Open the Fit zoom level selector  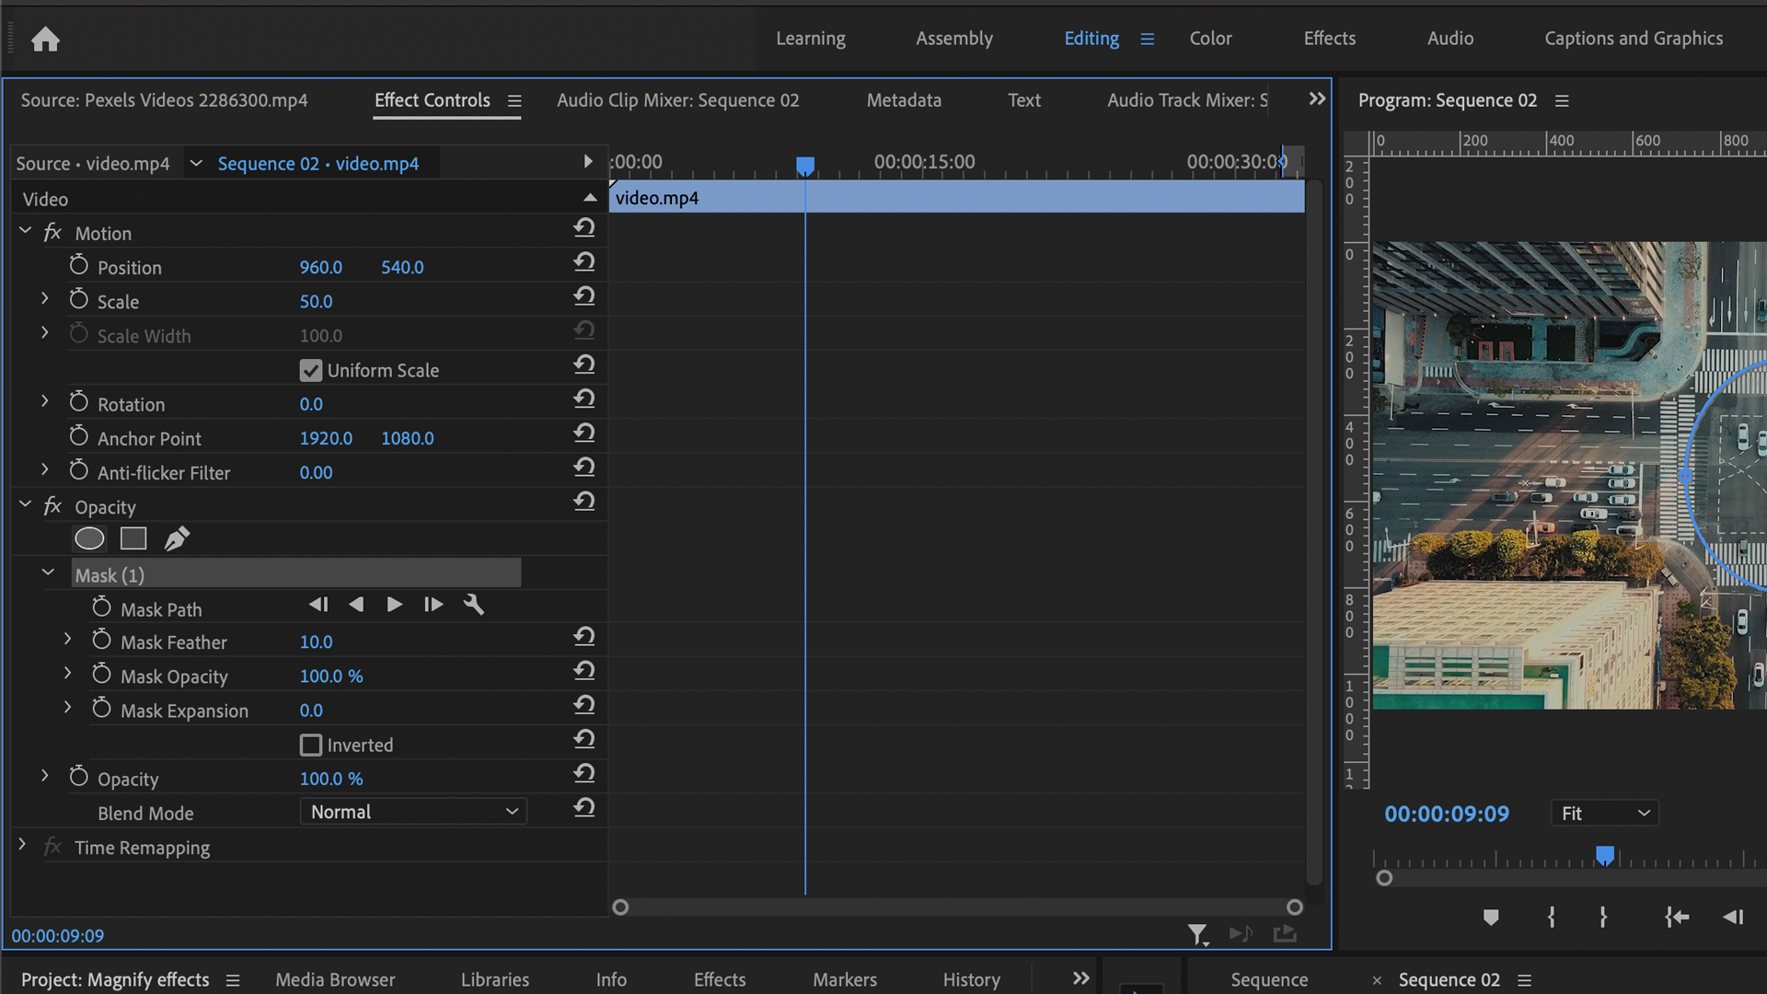tap(1603, 813)
